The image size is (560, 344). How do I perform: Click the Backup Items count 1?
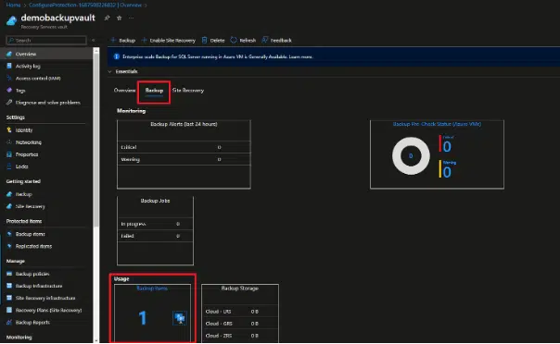(x=143, y=318)
